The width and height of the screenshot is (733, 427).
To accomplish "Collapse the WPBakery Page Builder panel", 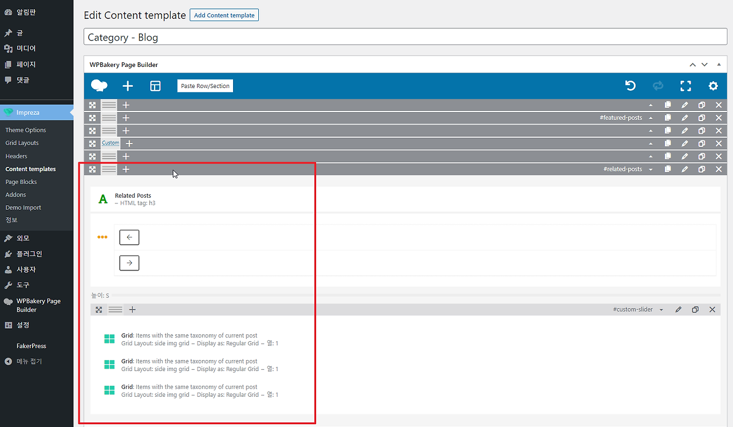I will pos(719,65).
